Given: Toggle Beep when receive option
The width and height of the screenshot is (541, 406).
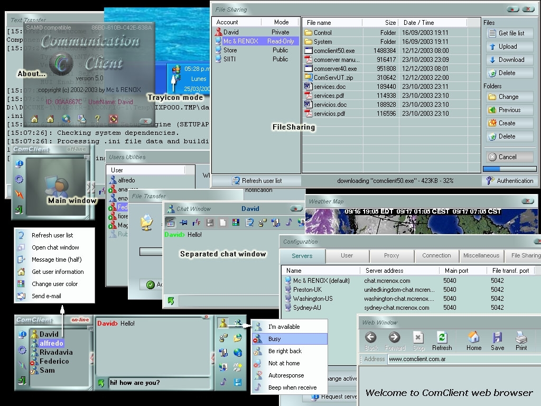Looking at the screenshot, I should pyautogui.click(x=290, y=387).
